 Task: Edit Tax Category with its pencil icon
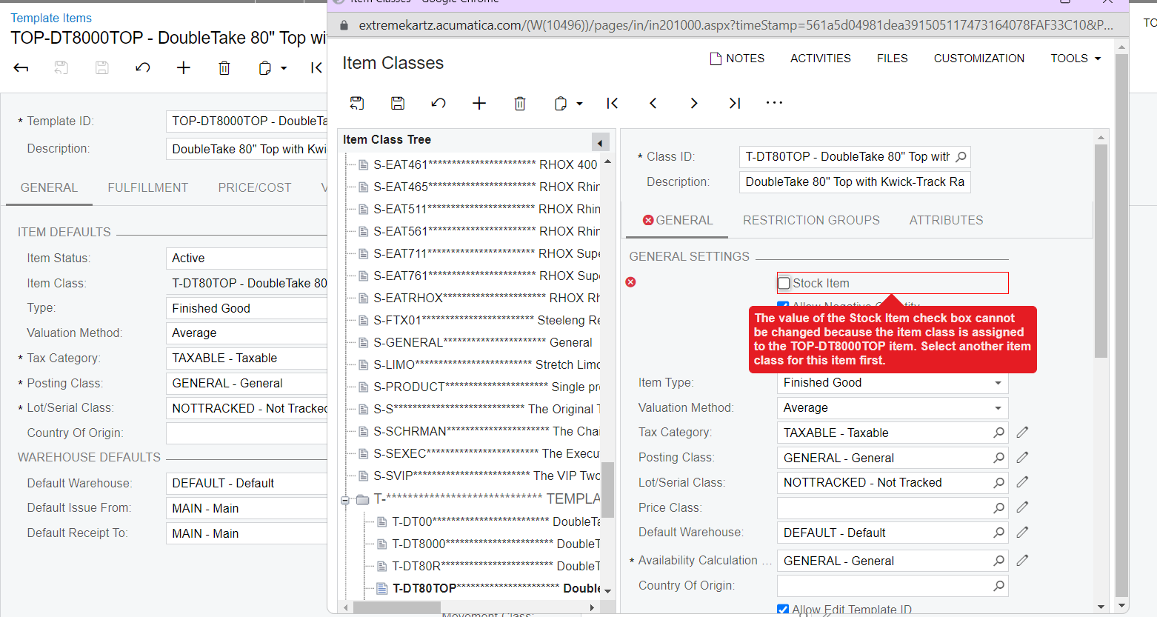tap(1022, 432)
